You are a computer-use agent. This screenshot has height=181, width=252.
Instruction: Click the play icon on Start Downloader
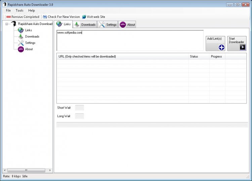tap(243, 47)
